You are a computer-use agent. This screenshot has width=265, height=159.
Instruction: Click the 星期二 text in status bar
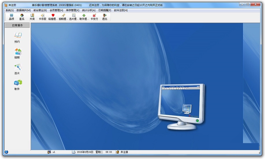click(x=99, y=152)
